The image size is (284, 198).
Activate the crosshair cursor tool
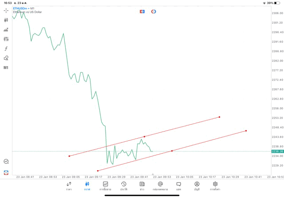[x=6, y=10]
